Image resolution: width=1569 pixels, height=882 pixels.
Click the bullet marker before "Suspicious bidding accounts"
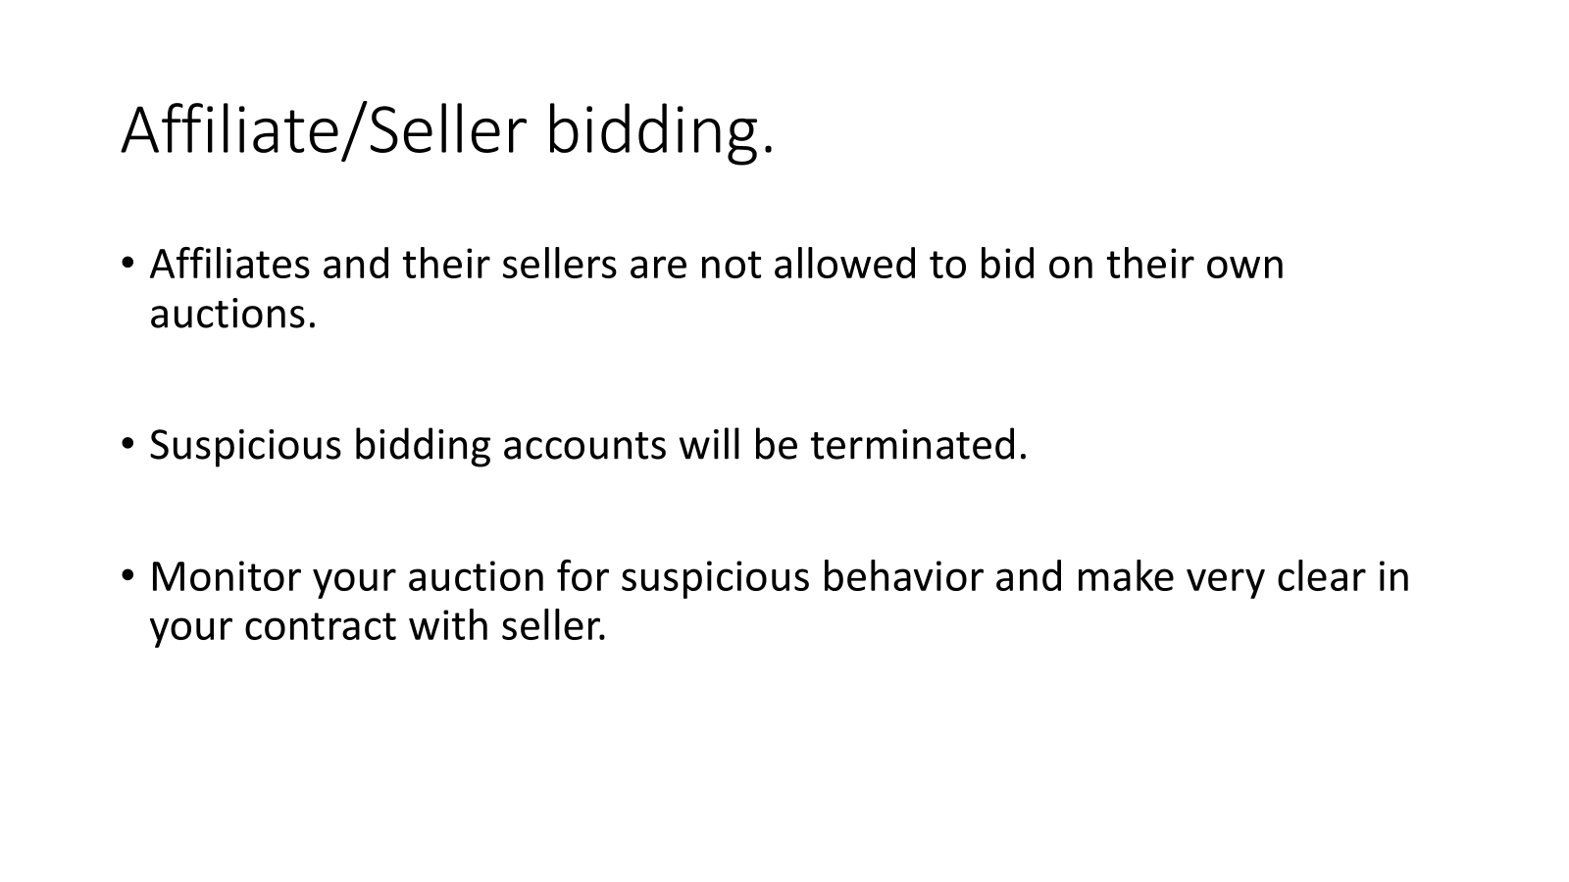tap(127, 444)
